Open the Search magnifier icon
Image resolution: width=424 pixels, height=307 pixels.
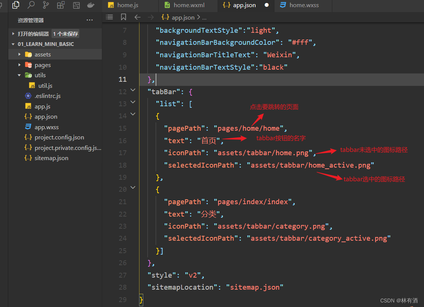click(x=31, y=5)
